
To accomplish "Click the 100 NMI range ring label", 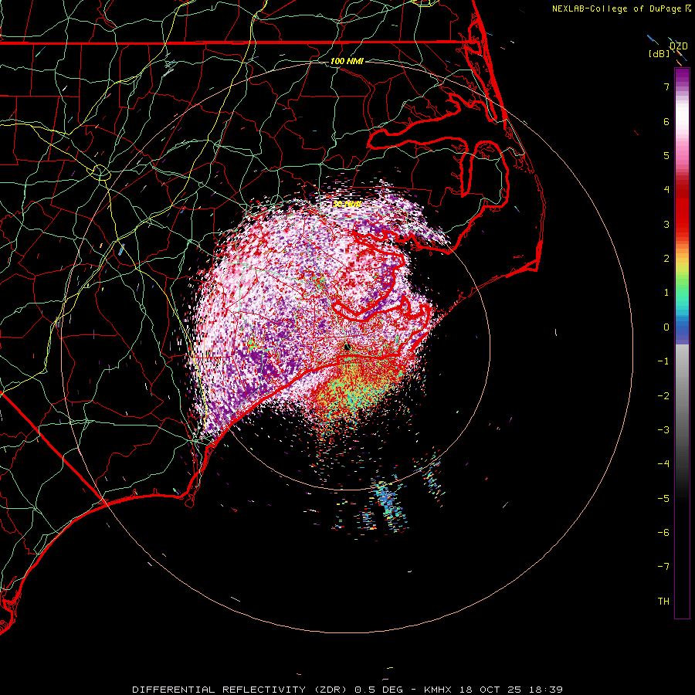I will pos(347,61).
